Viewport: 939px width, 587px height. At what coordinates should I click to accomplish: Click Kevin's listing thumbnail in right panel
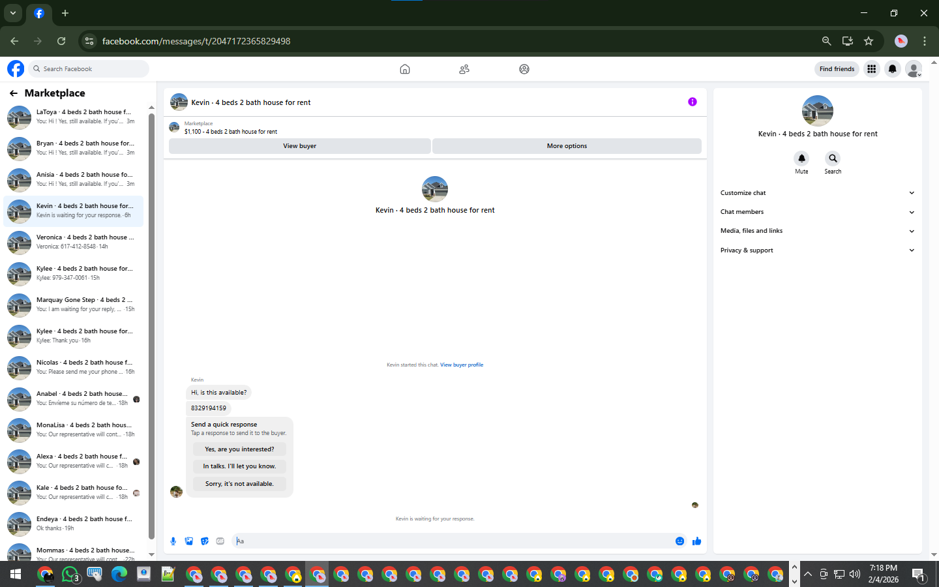tap(817, 110)
